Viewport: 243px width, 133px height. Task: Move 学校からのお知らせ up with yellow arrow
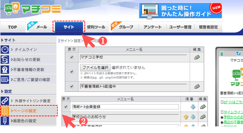(x=186, y=117)
